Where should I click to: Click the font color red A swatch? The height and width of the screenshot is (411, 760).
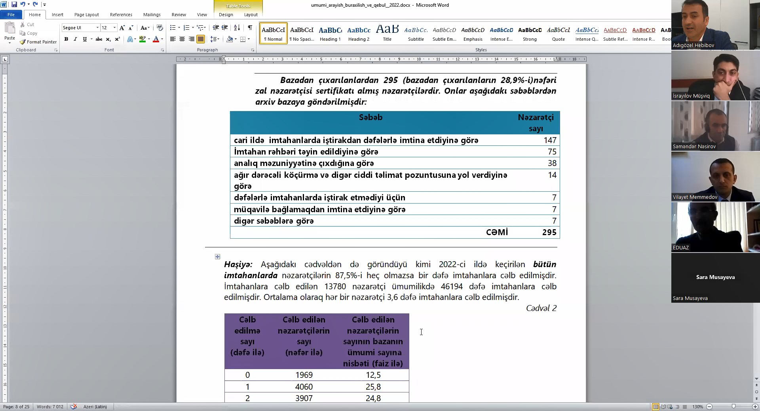pyautogui.click(x=156, y=39)
